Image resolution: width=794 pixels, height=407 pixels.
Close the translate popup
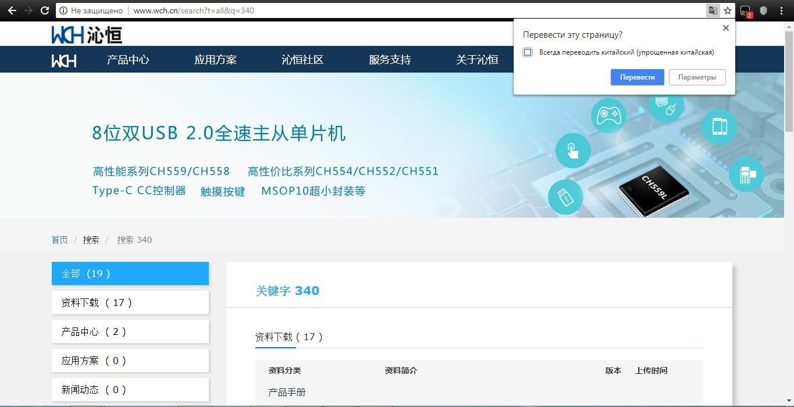725,28
